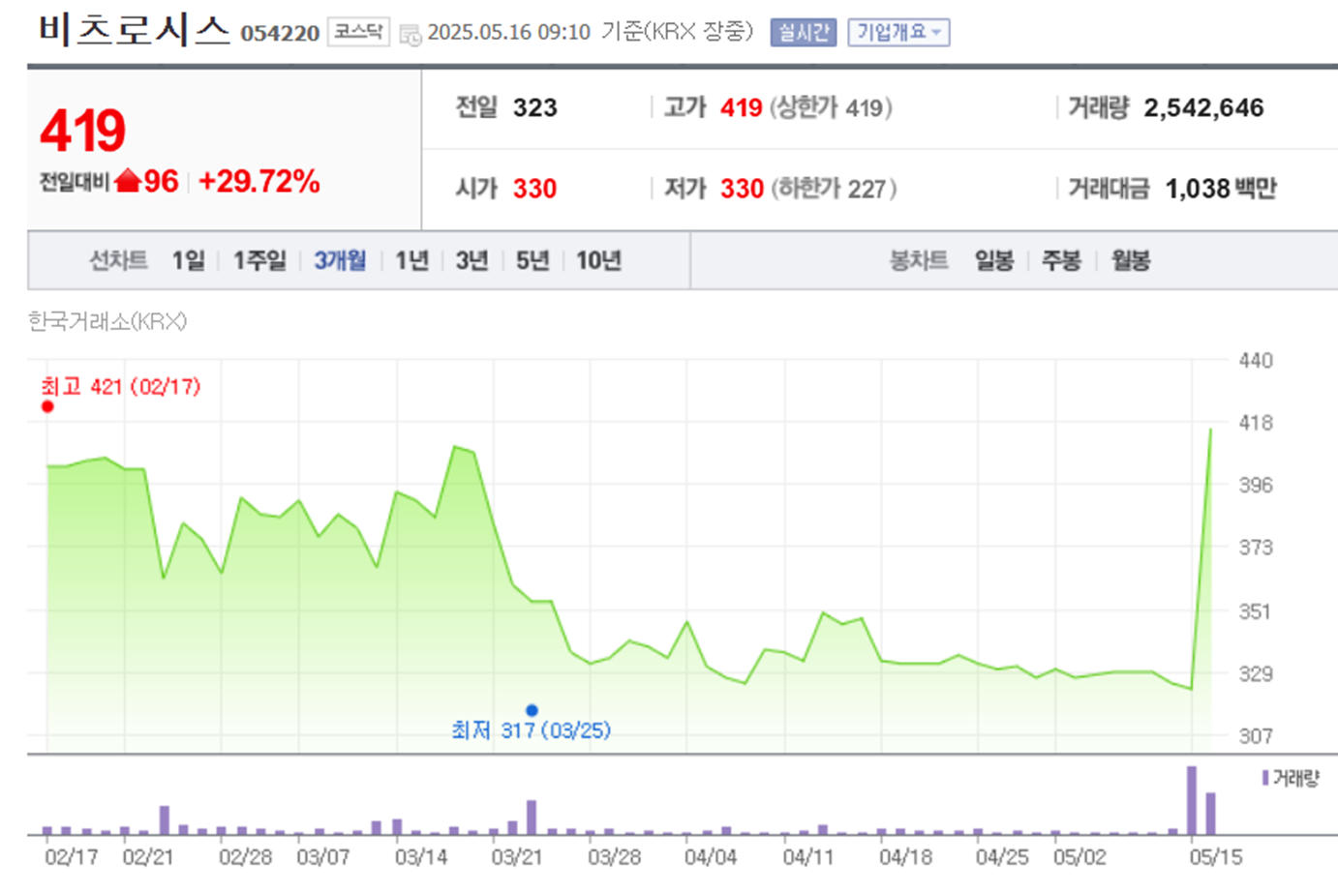Switch to the 주봉 weekly candle chart
Image resolution: width=1338 pixels, height=892 pixels.
point(1061,260)
